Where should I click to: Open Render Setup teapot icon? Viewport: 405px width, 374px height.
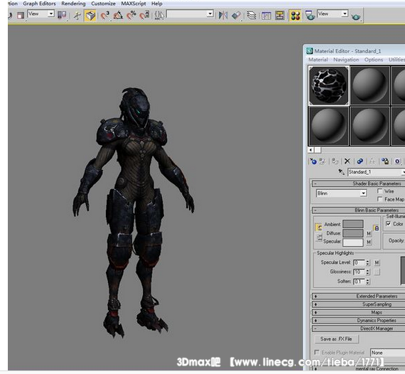click(x=310, y=16)
